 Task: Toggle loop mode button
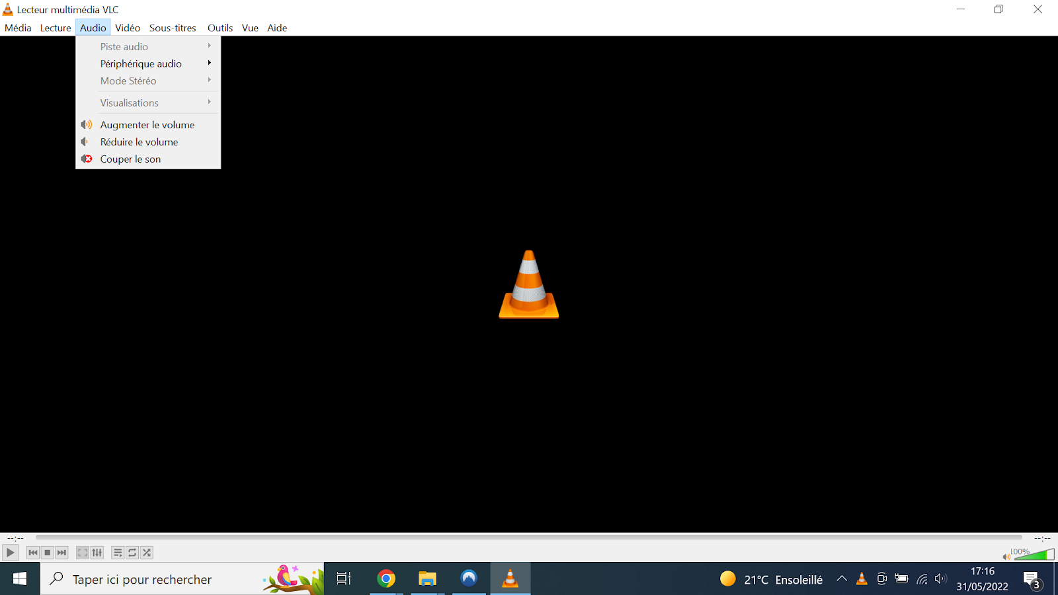click(x=132, y=553)
